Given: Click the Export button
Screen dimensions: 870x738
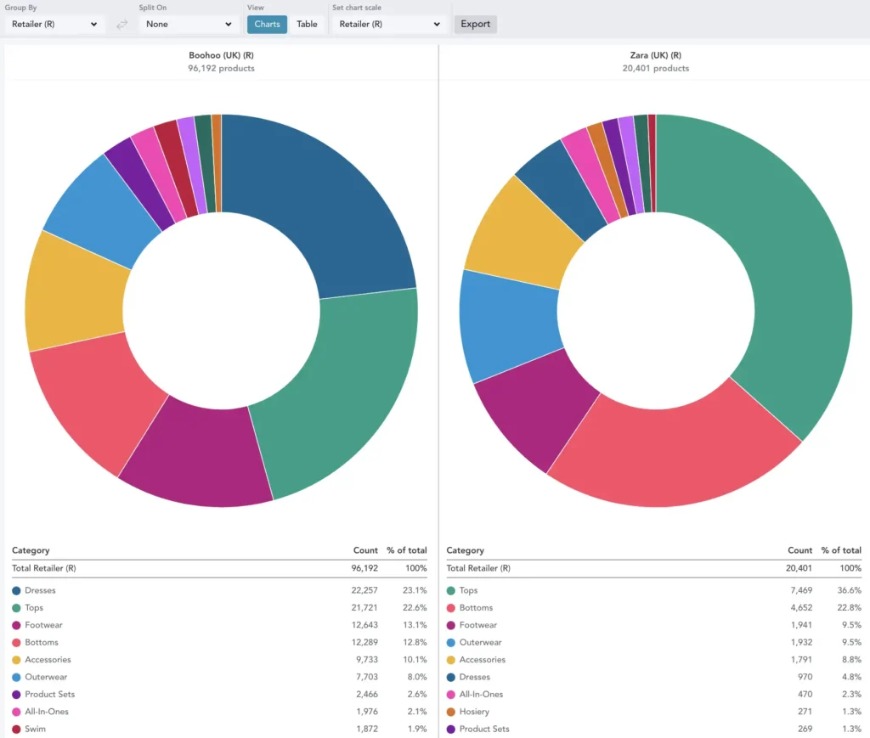Looking at the screenshot, I should click(x=475, y=25).
